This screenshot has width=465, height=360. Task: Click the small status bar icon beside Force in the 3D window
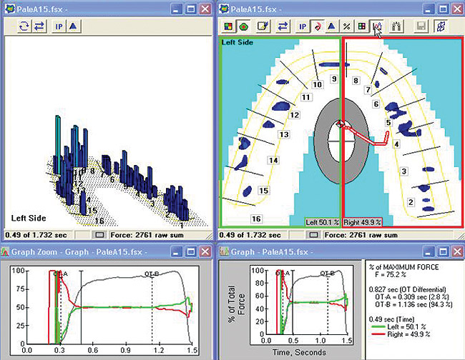coord(99,234)
